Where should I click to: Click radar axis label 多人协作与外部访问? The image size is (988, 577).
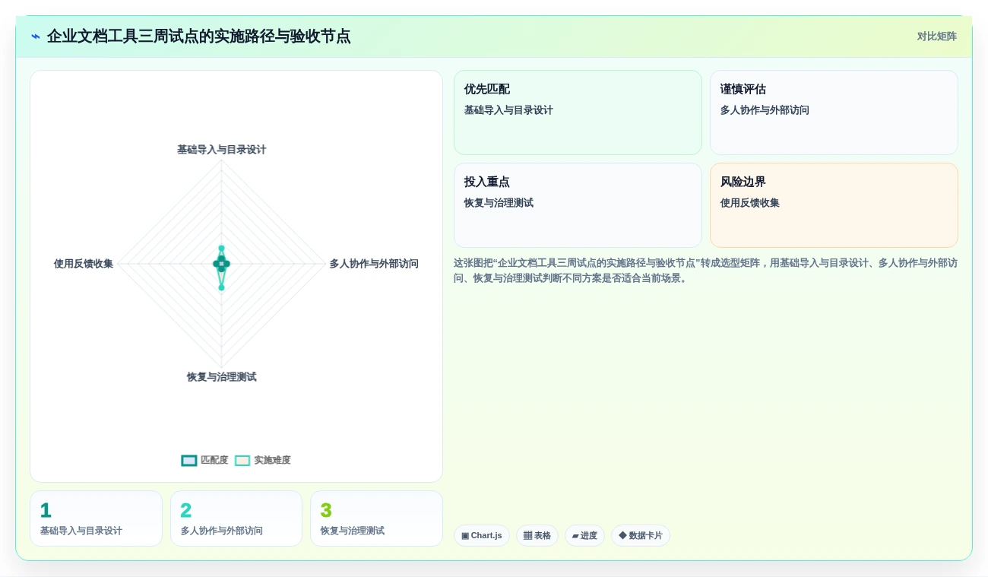point(374,264)
